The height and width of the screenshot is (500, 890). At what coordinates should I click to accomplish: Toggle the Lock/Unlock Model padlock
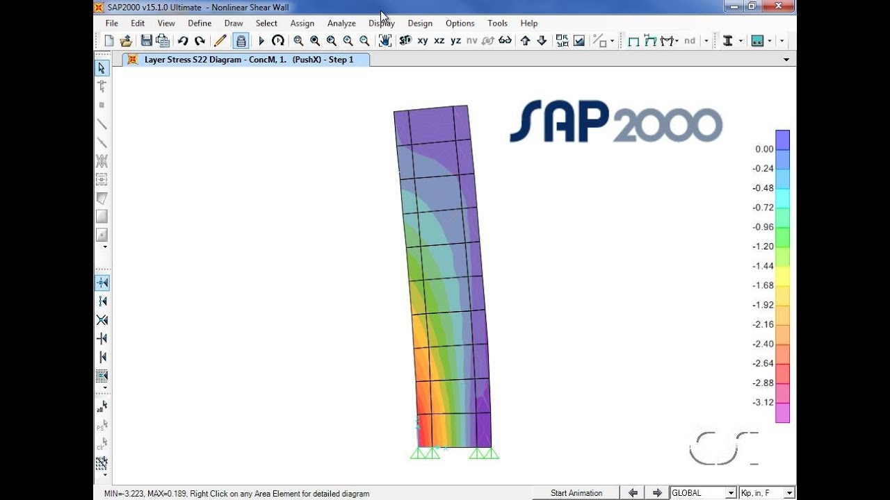click(x=241, y=41)
